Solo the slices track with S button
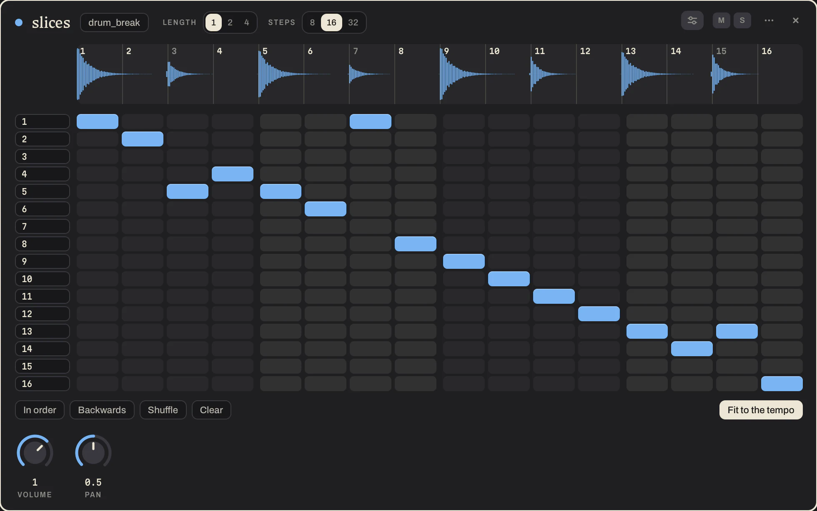Image resolution: width=817 pixels, height=511 pixels. tap(742, 20)
